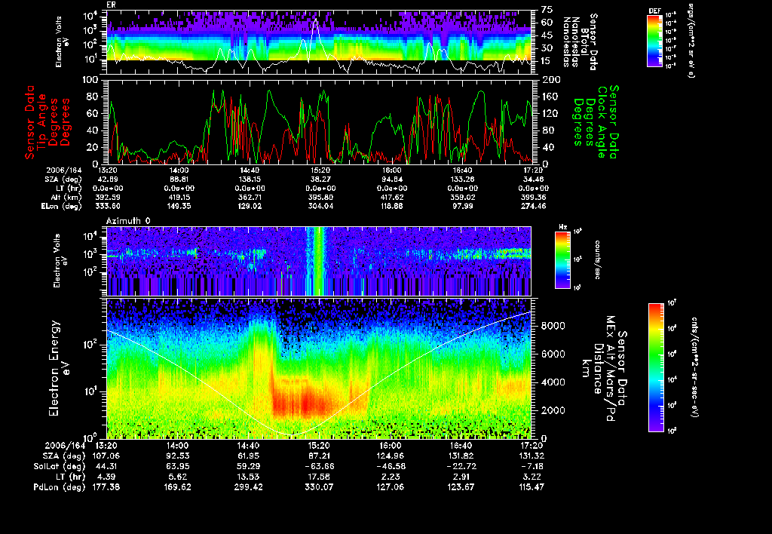
Task: Click the PdLon value "177.38"
Action: pyautogui.click(x=106, y=486)
